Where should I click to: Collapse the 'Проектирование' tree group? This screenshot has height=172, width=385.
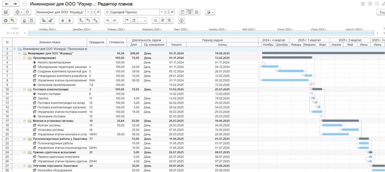pos(24,58)
